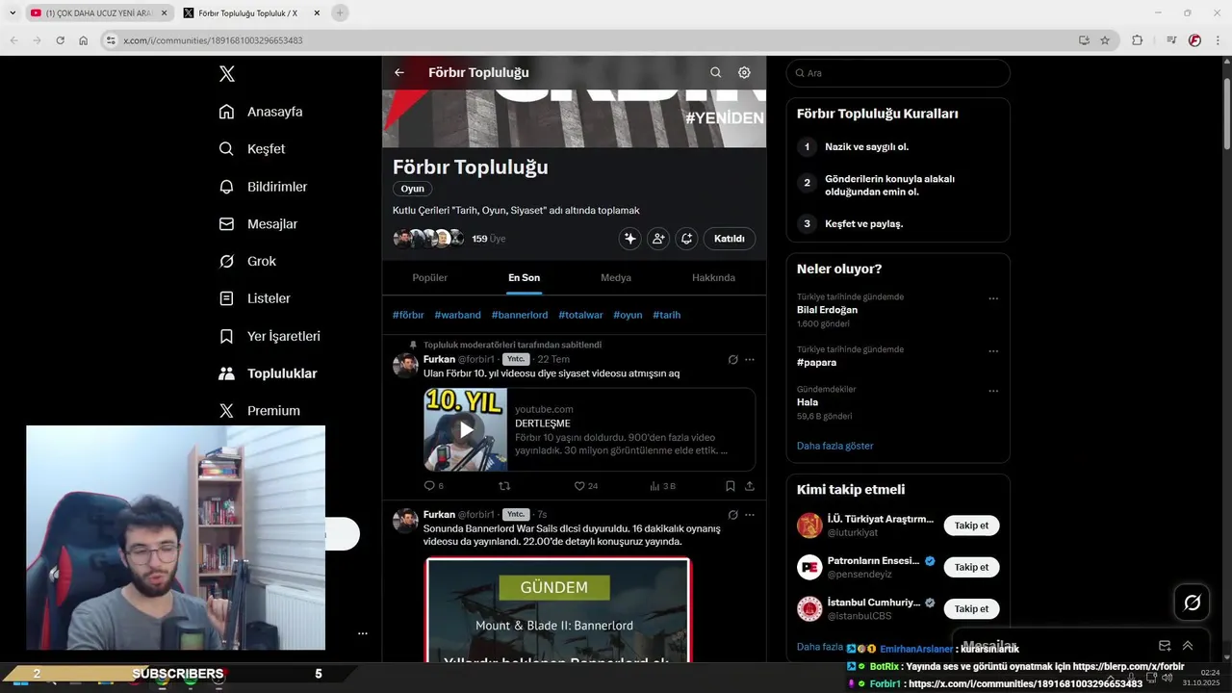Open the 159 Üye members list

click(489, 239)
